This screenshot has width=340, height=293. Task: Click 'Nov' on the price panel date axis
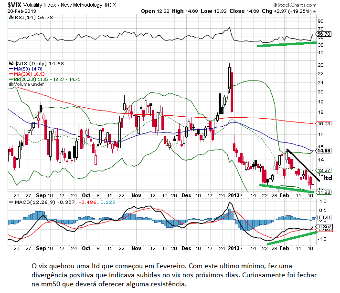136,195
